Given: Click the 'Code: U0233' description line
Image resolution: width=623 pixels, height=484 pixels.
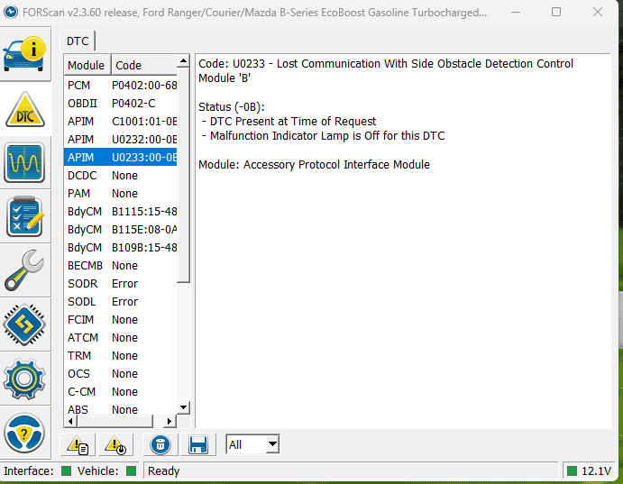Looking at the screenshot, I should click(385, 71).
